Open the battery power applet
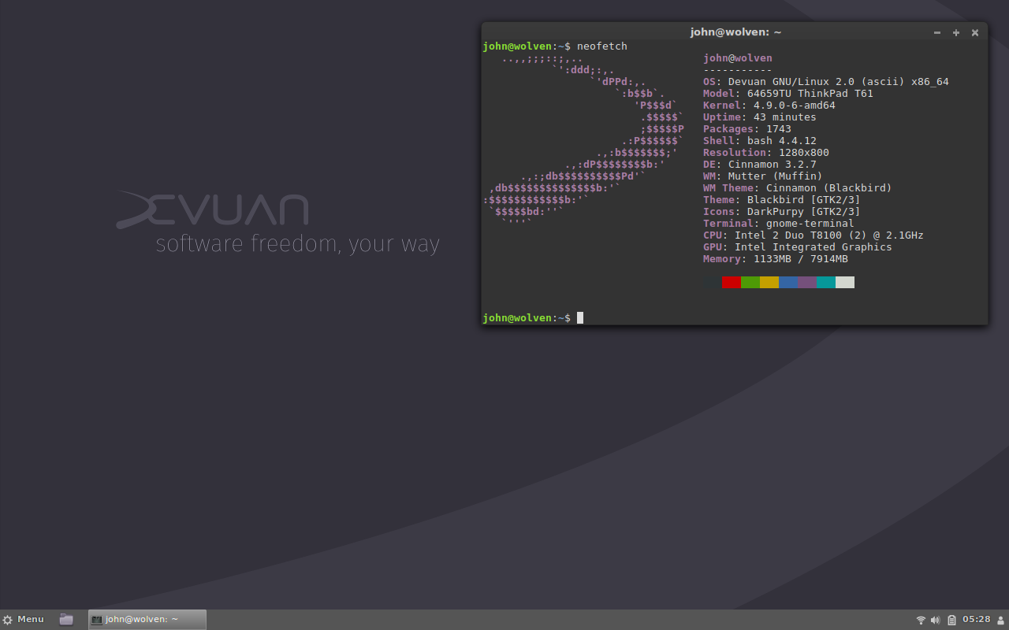This screenshot has width=1009, height=630. (x=951, y=620)
